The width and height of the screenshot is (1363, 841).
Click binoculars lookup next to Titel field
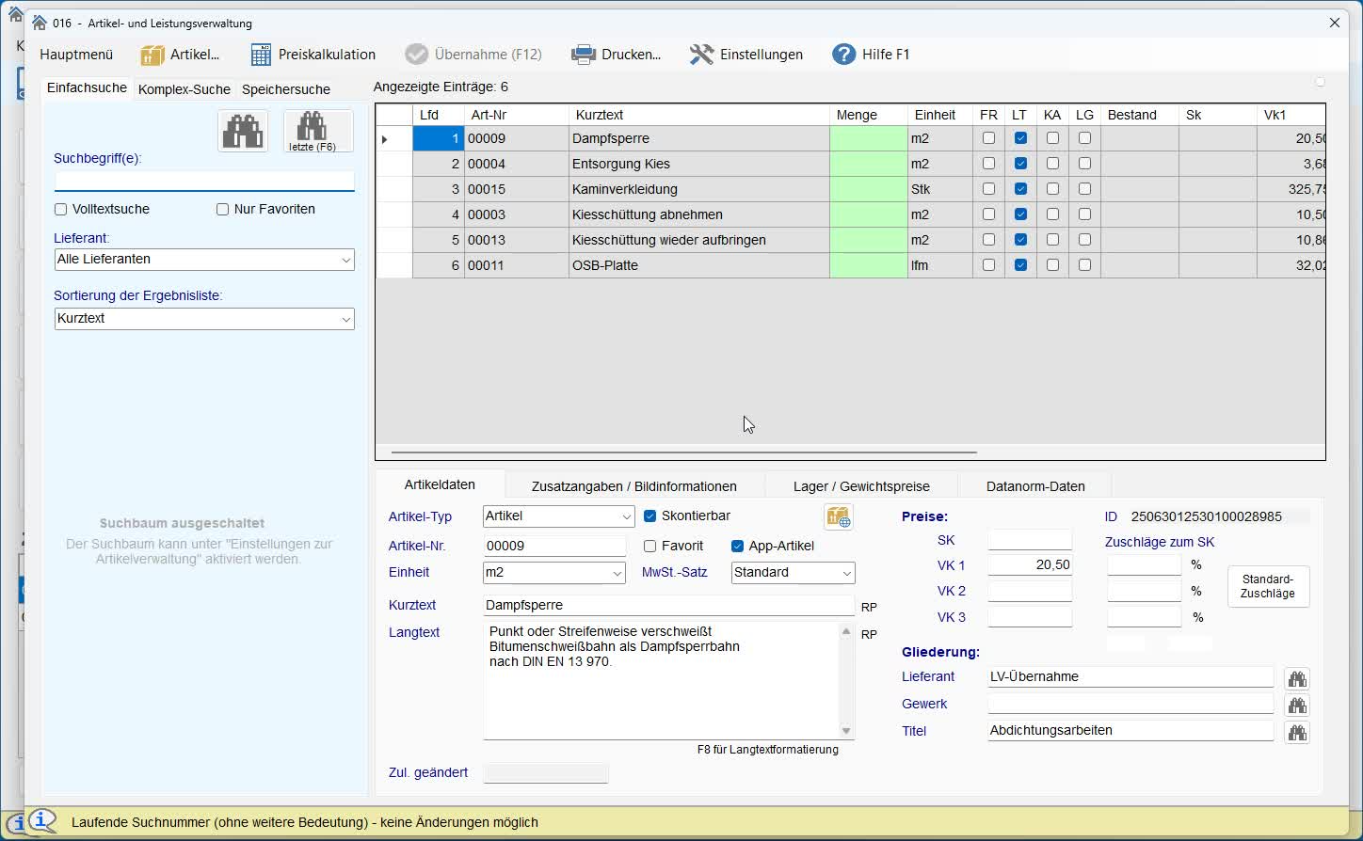(1297, 733)
